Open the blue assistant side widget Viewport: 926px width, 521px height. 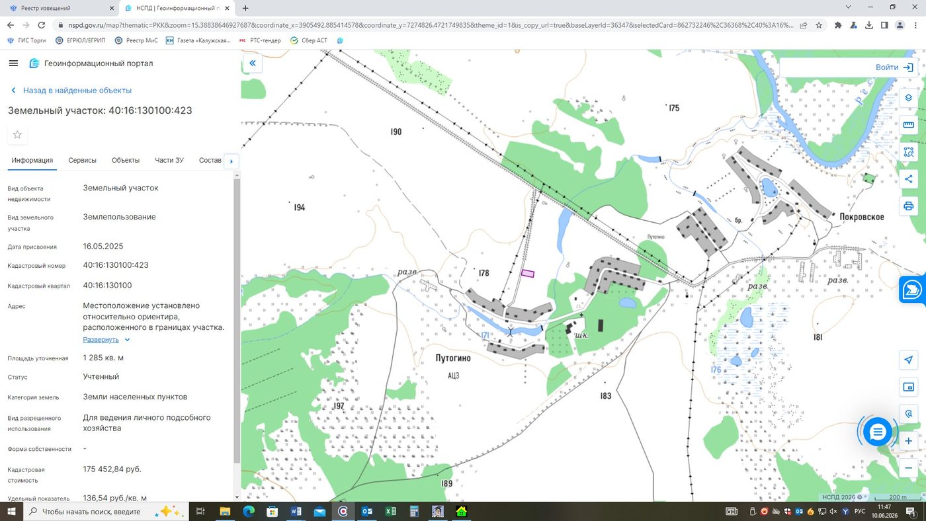913,290
